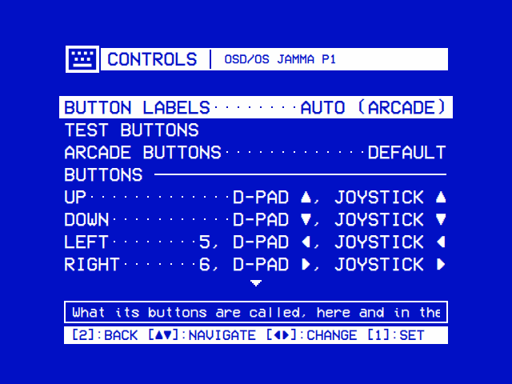Click the OSD/OS JAMMA P1 subtitle
This screenshot has height=384, width=512.
tap(280, 59)
